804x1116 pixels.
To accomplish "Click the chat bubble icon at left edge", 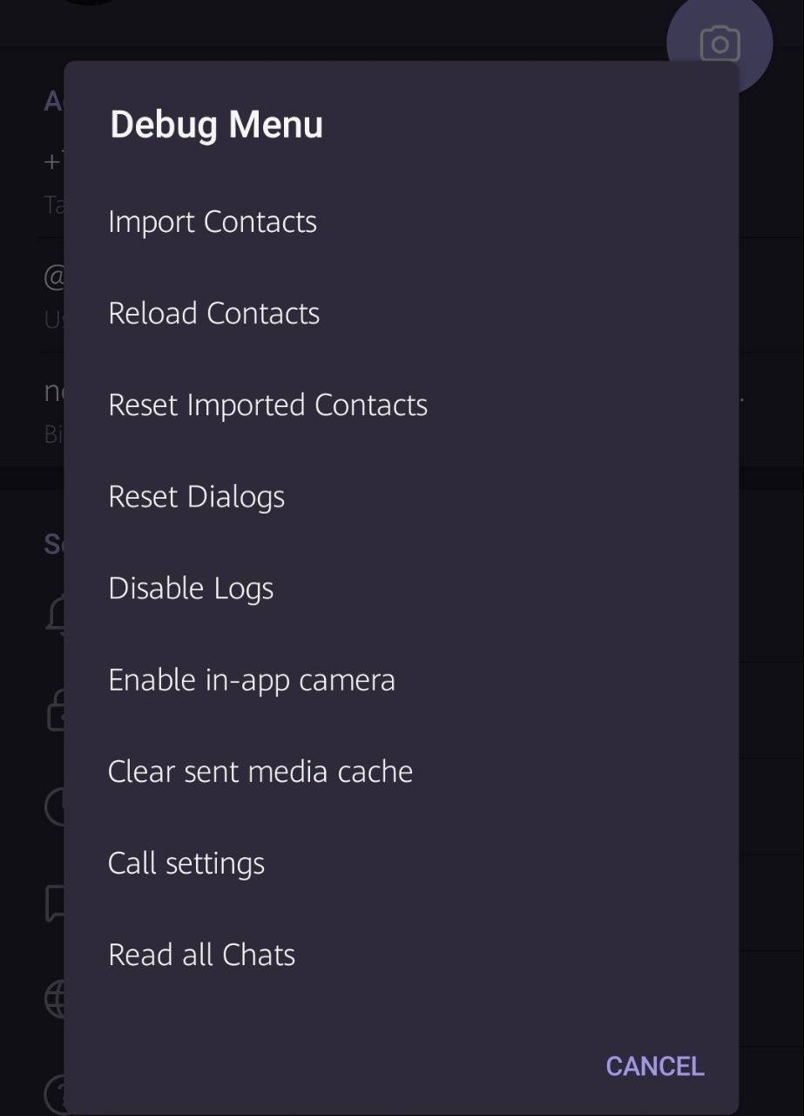I will pyautogui.click(x=54, y=902).
